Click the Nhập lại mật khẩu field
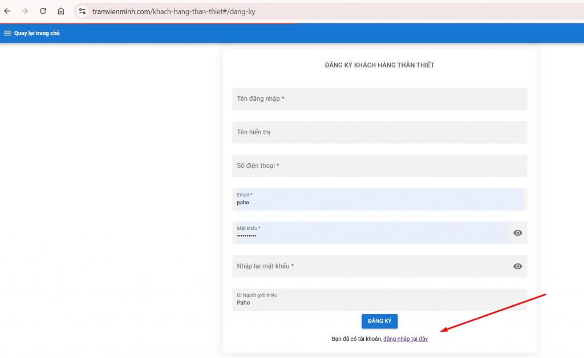 tap(370, 266)
